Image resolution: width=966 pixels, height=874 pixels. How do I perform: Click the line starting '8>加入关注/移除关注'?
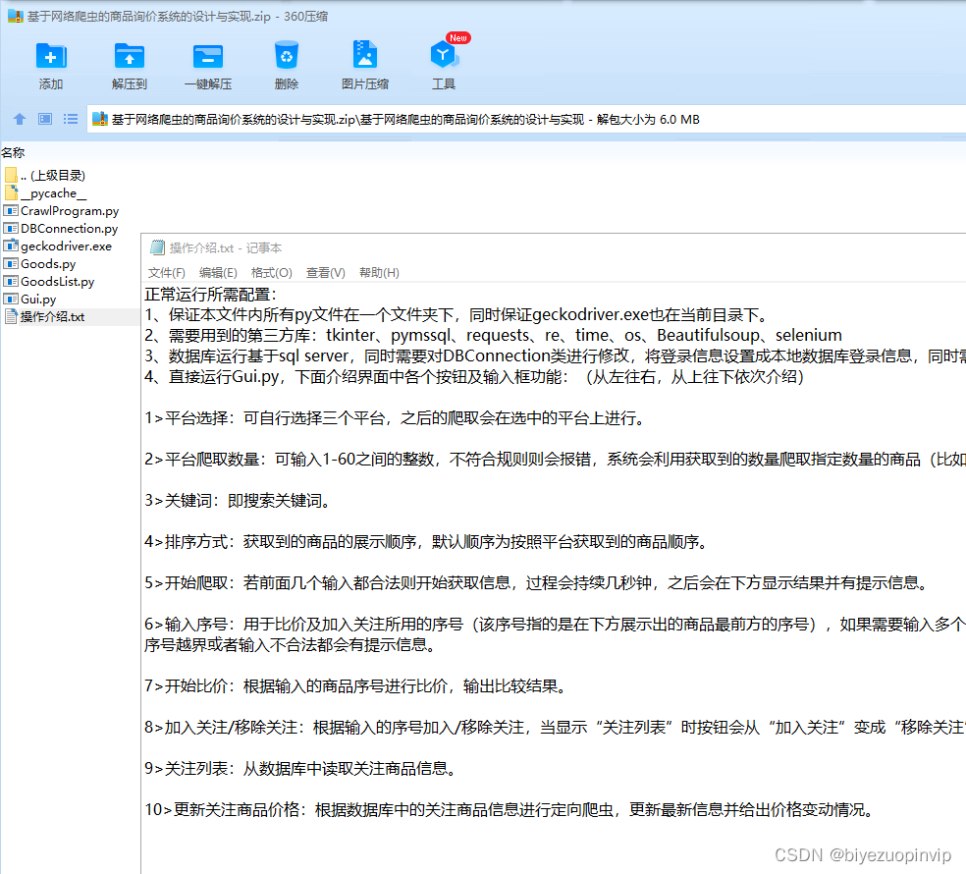point(555,728)
